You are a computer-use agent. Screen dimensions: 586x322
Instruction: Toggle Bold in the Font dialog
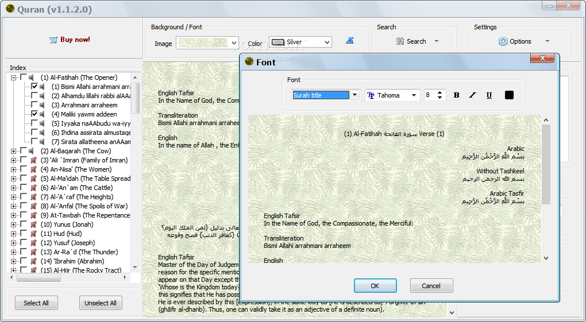pyautogui.click(x=456, y=95)
